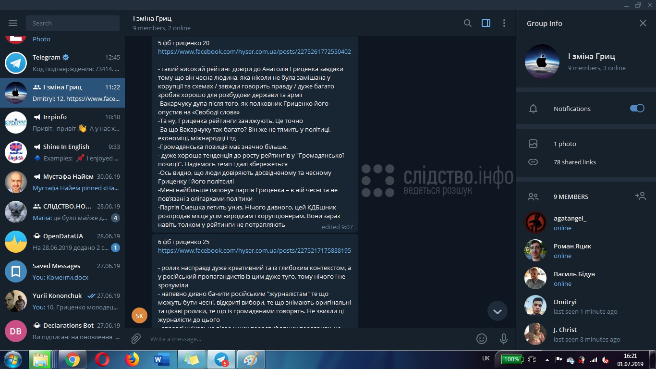Open the Declarations Bot chat

point(62,331)
